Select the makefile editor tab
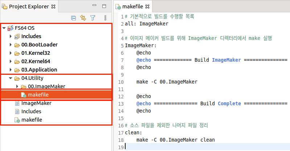 (132, 7)
